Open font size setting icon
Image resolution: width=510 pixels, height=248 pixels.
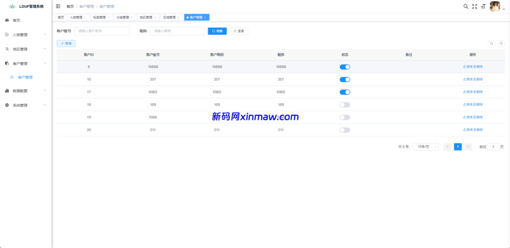483,6
